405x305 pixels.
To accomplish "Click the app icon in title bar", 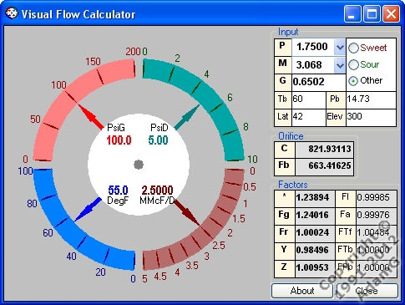I will pyautogui.click(x=12, y=13).
